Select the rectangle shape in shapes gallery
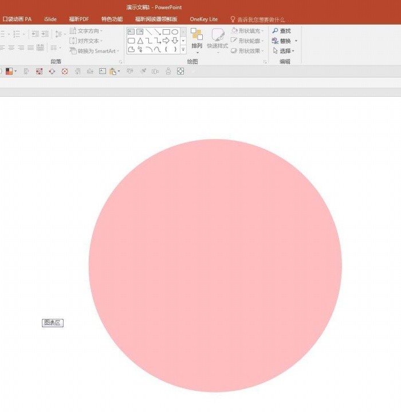This screenshot has height=413, width=401. 166,32
